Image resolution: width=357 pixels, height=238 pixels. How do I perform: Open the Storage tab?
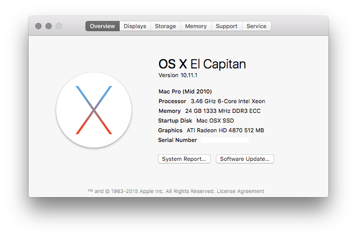point(166,26)
